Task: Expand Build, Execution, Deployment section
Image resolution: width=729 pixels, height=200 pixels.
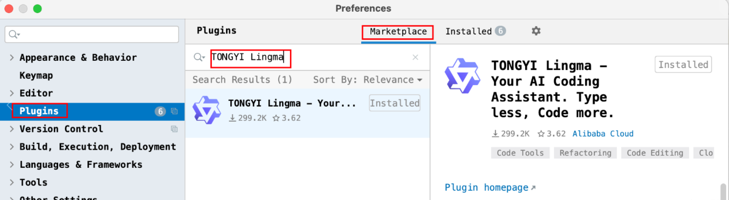Action: [12, 146]
